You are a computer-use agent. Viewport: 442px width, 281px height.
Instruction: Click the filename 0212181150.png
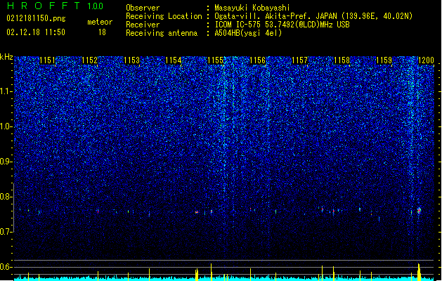point(36,18)
